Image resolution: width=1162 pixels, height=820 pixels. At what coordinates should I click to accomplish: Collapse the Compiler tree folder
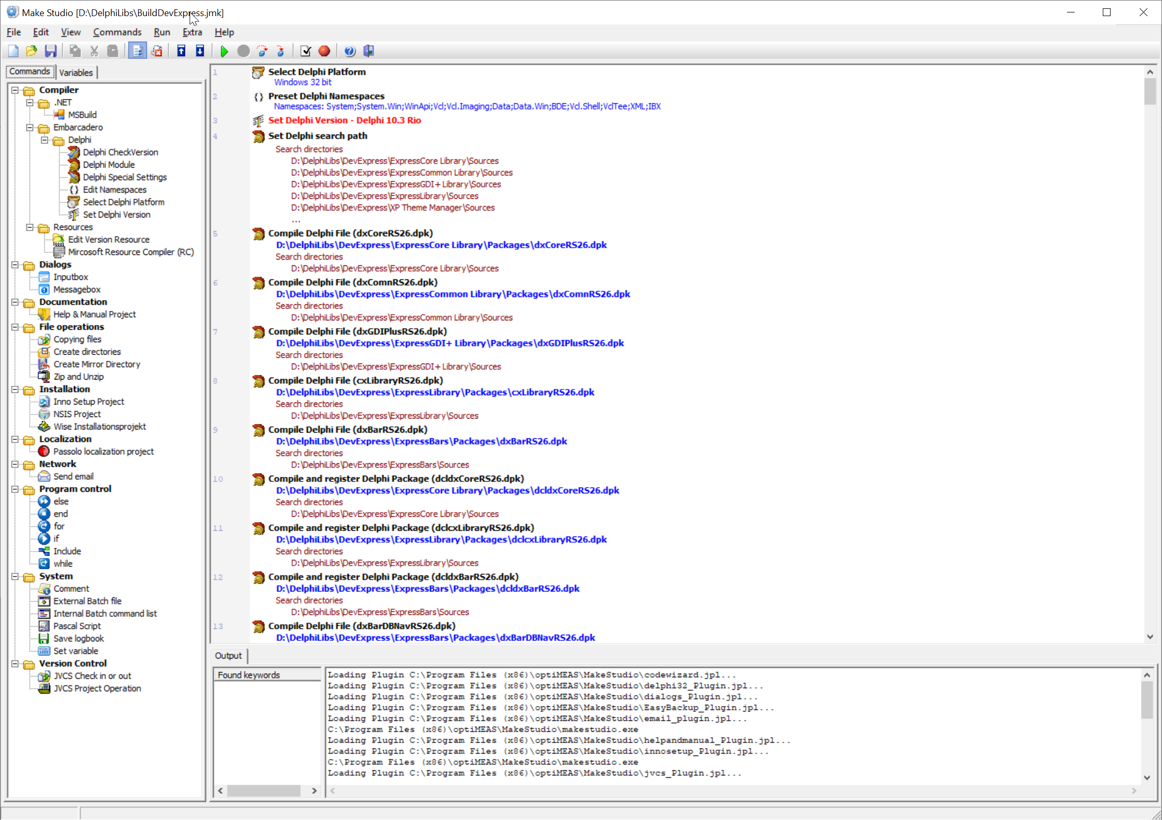[x=15, y=90]
